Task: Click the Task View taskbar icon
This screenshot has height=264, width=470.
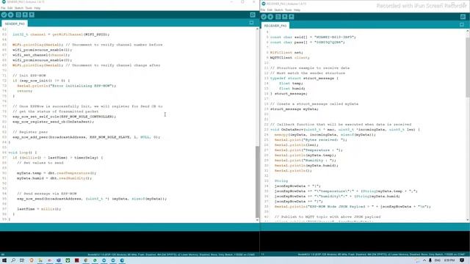Action: click(x=22, y=260)
